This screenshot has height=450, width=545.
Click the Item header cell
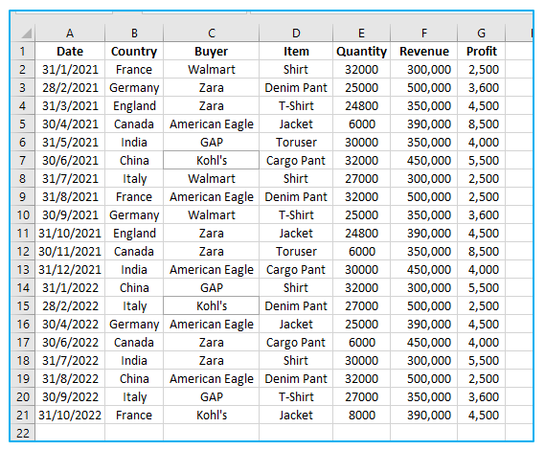pyautogui.click(x=296, y=51)
